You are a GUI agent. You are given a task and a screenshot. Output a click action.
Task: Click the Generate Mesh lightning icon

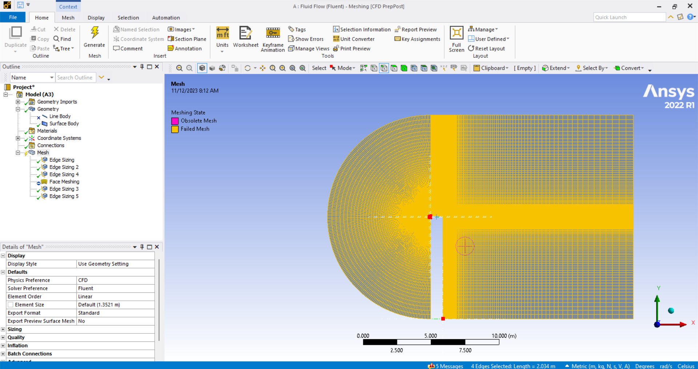click(x=95, y=33)
